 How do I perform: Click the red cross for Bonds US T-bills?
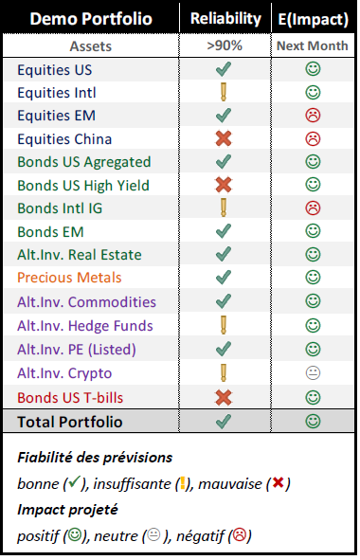coord(224,398)
